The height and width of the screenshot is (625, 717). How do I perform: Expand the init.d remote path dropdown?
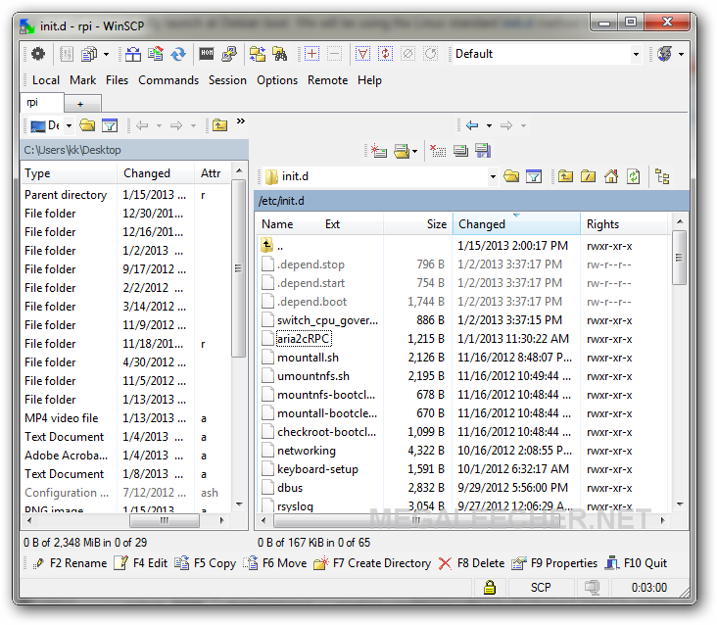(493, 176)
